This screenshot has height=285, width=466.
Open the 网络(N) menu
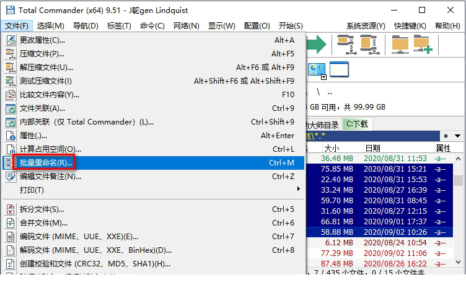point(187,26)
